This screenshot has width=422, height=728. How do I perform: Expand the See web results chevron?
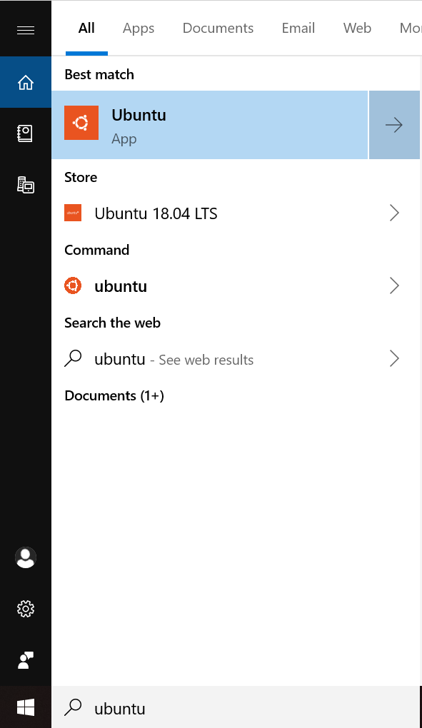pos(394,358)
